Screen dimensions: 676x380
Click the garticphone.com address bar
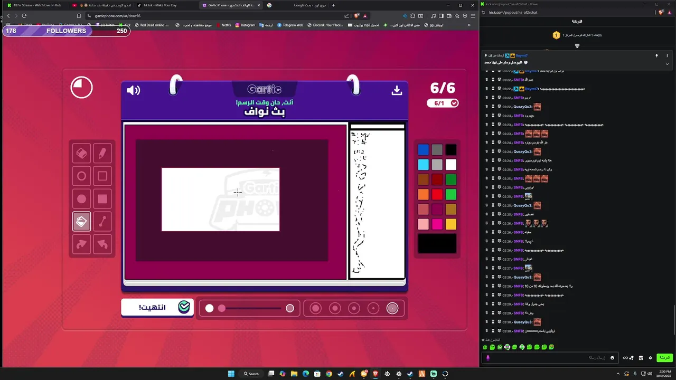click(x=211, y=16)
